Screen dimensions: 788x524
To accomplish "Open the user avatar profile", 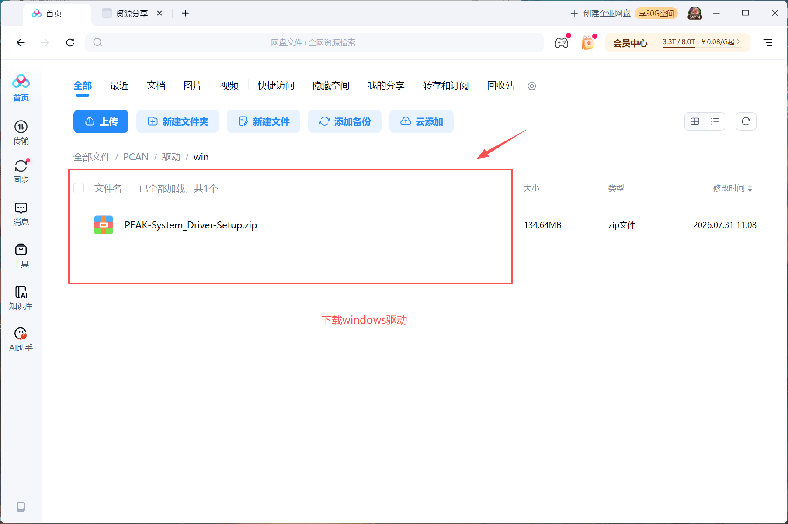I will point(695,13).
